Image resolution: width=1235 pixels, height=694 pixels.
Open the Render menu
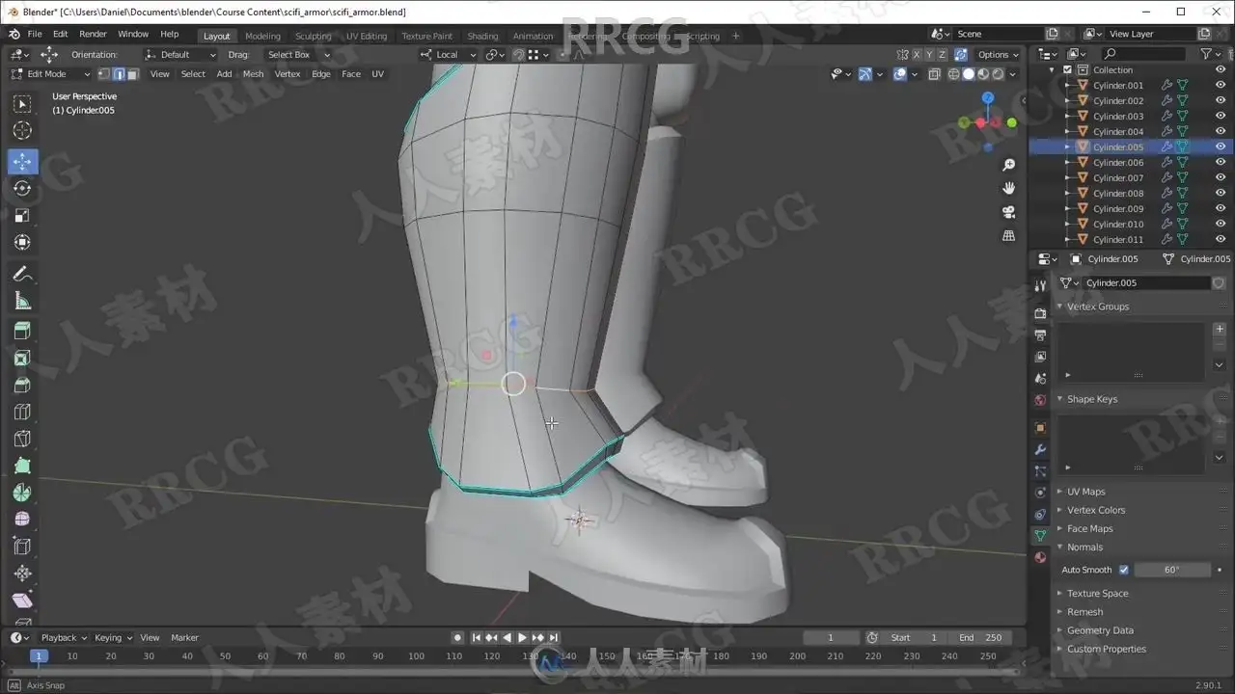pos(93,34)
